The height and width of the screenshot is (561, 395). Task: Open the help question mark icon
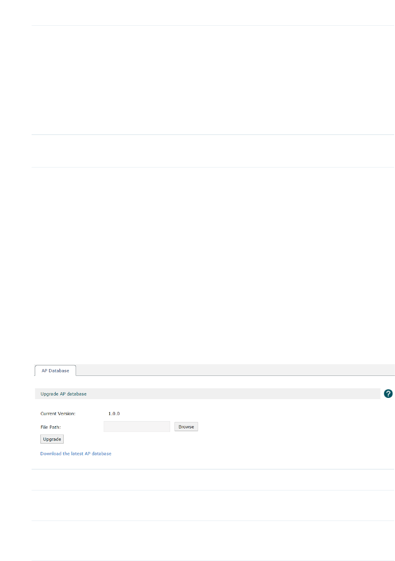click(388, 394)
